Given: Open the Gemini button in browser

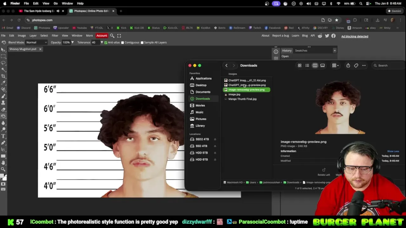Looking at the screenshot, I should (394, 11).
